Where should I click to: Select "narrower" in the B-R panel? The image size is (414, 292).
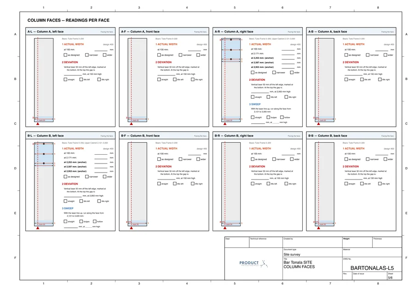tap(274, 159)
